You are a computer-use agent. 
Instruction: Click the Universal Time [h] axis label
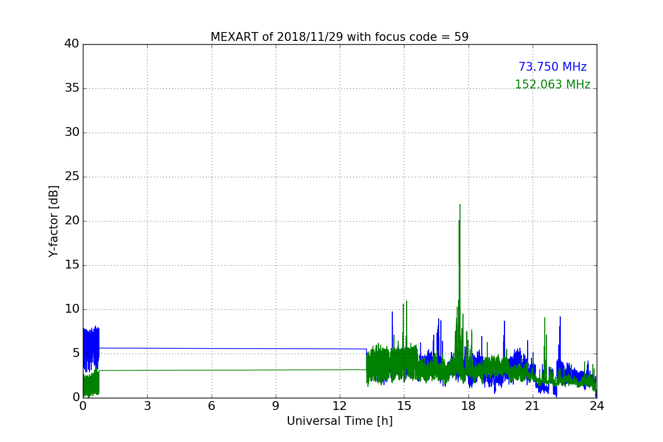[x=339, y=421]
